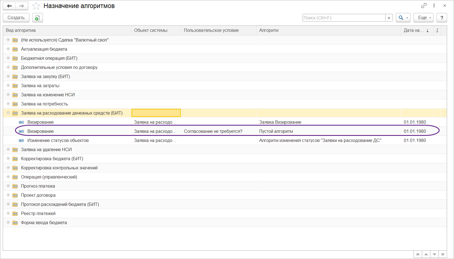Viewport: 454px width, 259px height.
Task: Open the Еще dropdown menu
Action: 424,18
